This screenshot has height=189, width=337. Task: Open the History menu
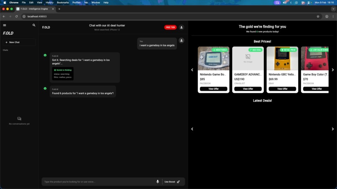point(49,3)
